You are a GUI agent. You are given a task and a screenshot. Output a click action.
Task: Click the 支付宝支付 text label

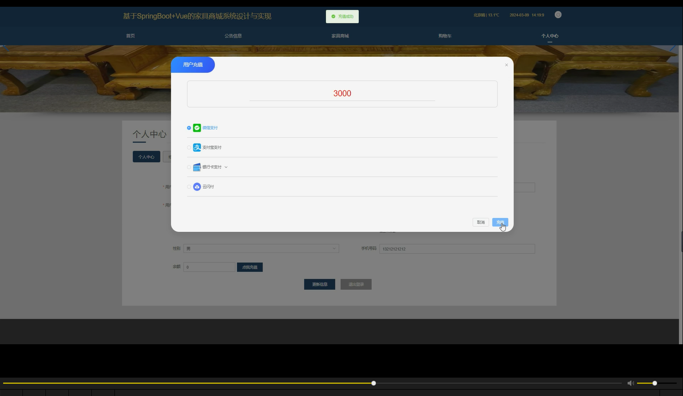212,148
